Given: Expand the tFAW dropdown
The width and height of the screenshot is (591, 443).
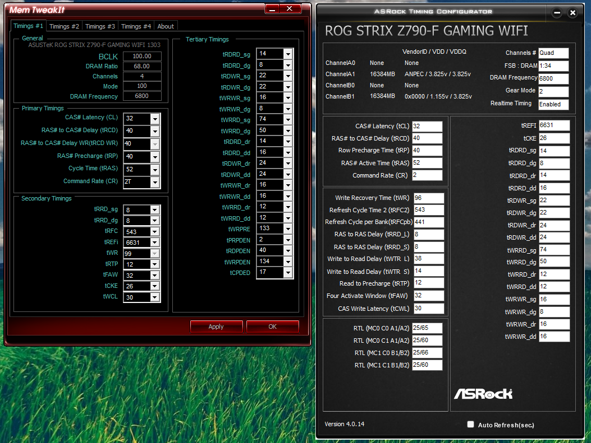Looking at the screenshot, I should point(154,276).
